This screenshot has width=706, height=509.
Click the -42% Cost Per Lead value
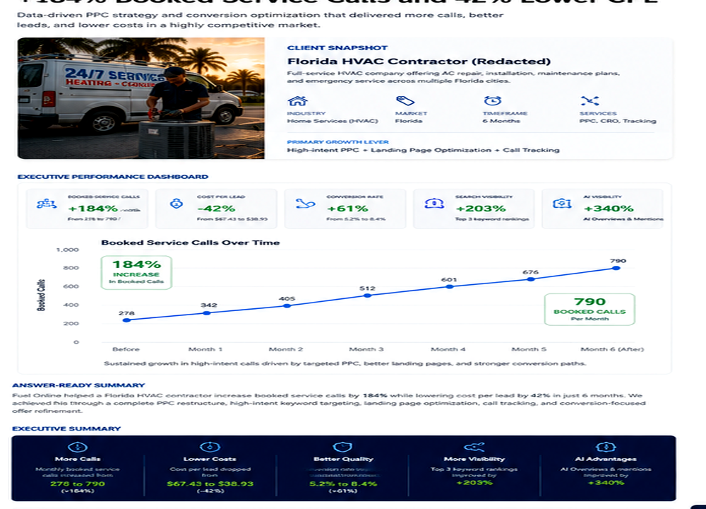click(216, 209)
